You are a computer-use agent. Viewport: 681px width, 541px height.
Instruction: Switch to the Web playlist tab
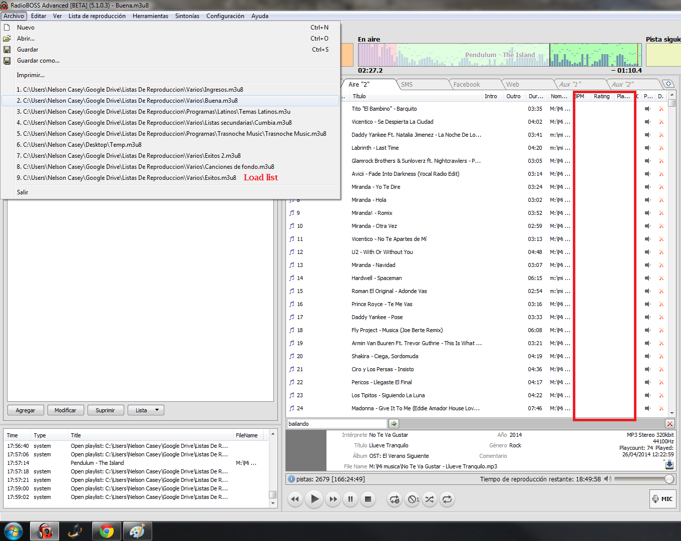pyautogui.click(x=525, y=85)
